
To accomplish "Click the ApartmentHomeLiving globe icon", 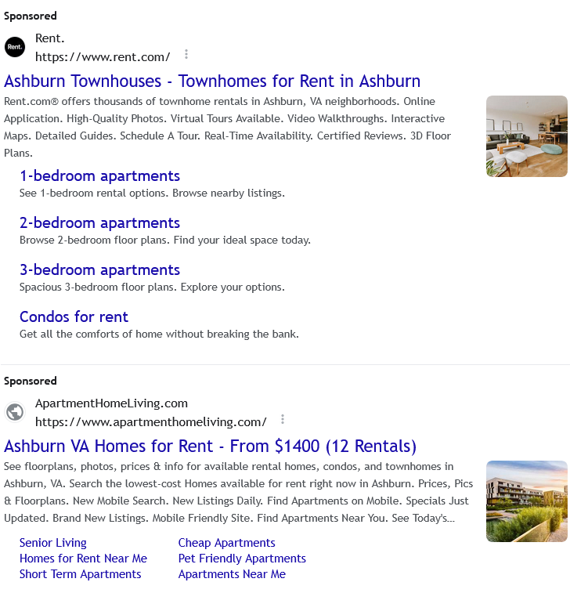I will 15,412.
